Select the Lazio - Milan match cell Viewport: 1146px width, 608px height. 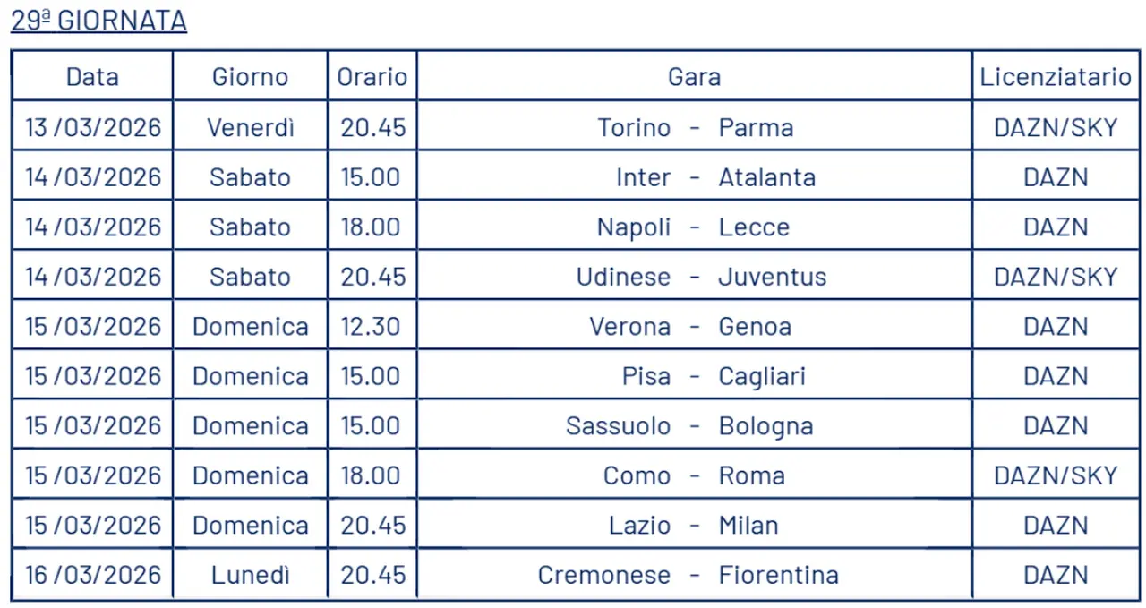[695, 525]
